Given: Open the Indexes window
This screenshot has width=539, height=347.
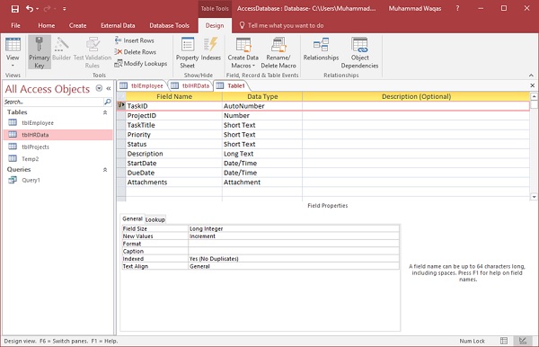Looking at the screenshot, I should [x=211, y=49].
